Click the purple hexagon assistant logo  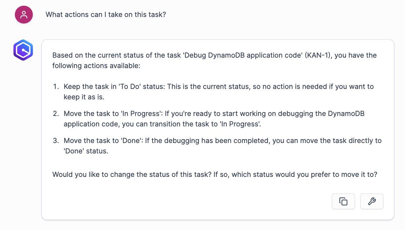[x=23, y=50]
